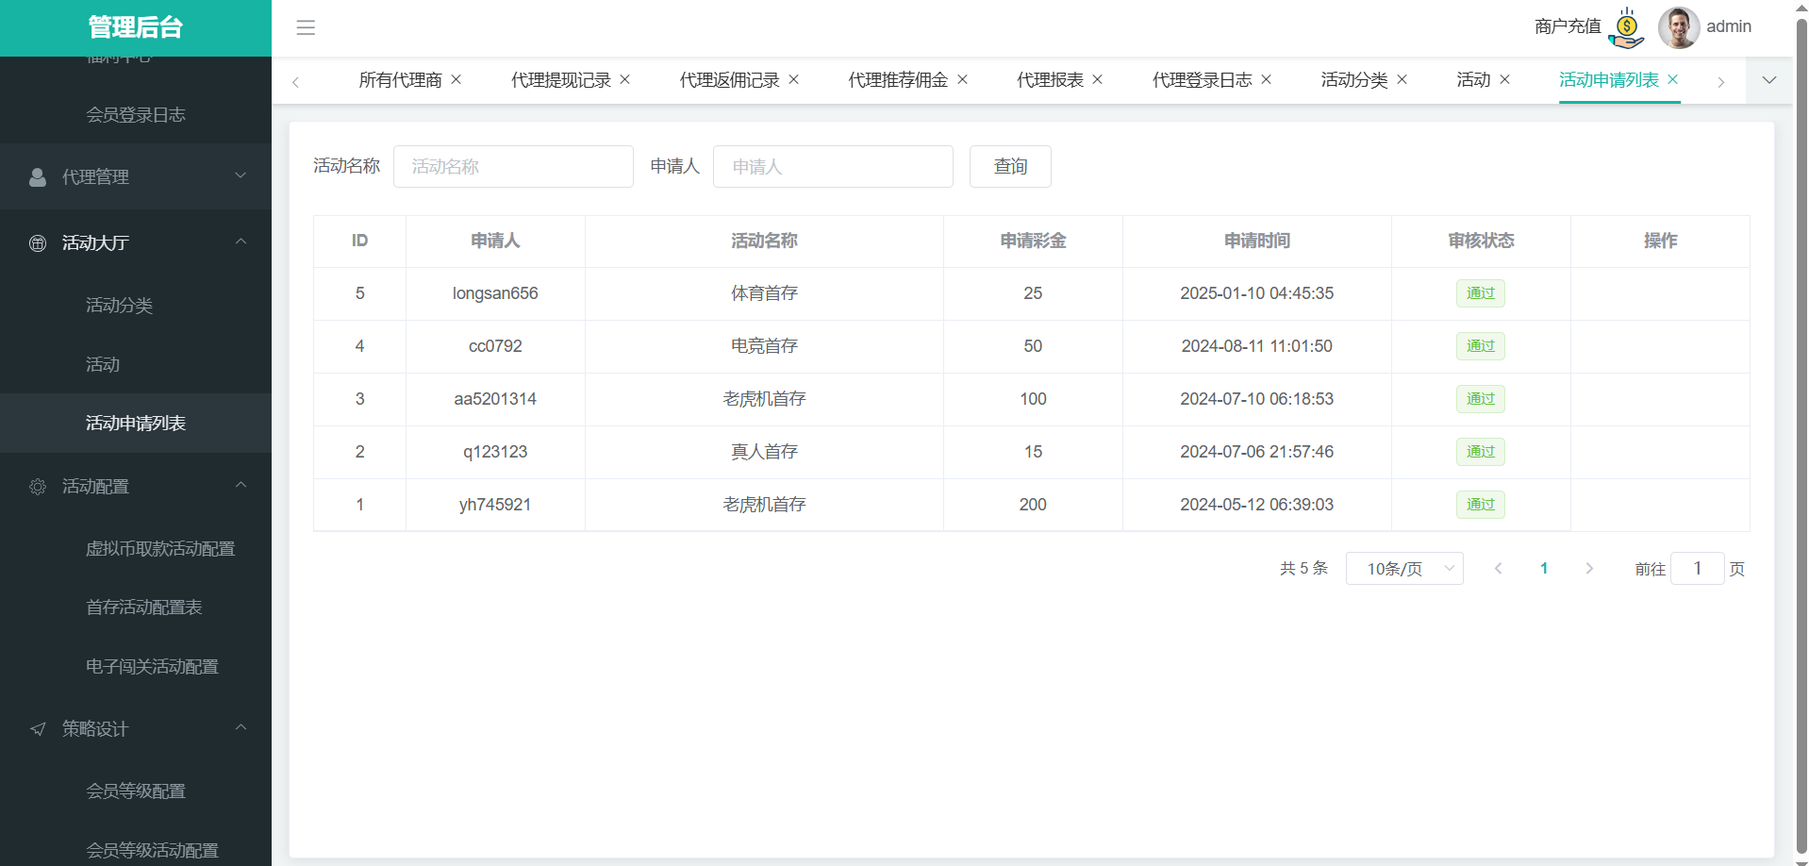This screenshot has width=1809, height=866.
Task: Switch to the 代理提现记录 tab
Action: pos(560,80)
